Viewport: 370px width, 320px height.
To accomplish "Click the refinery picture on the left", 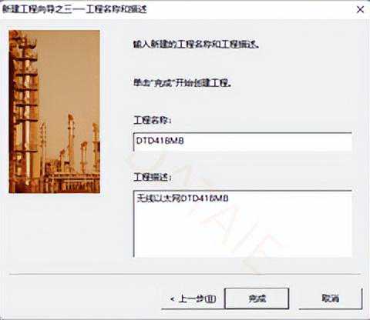I will click(x=55, y=112).
